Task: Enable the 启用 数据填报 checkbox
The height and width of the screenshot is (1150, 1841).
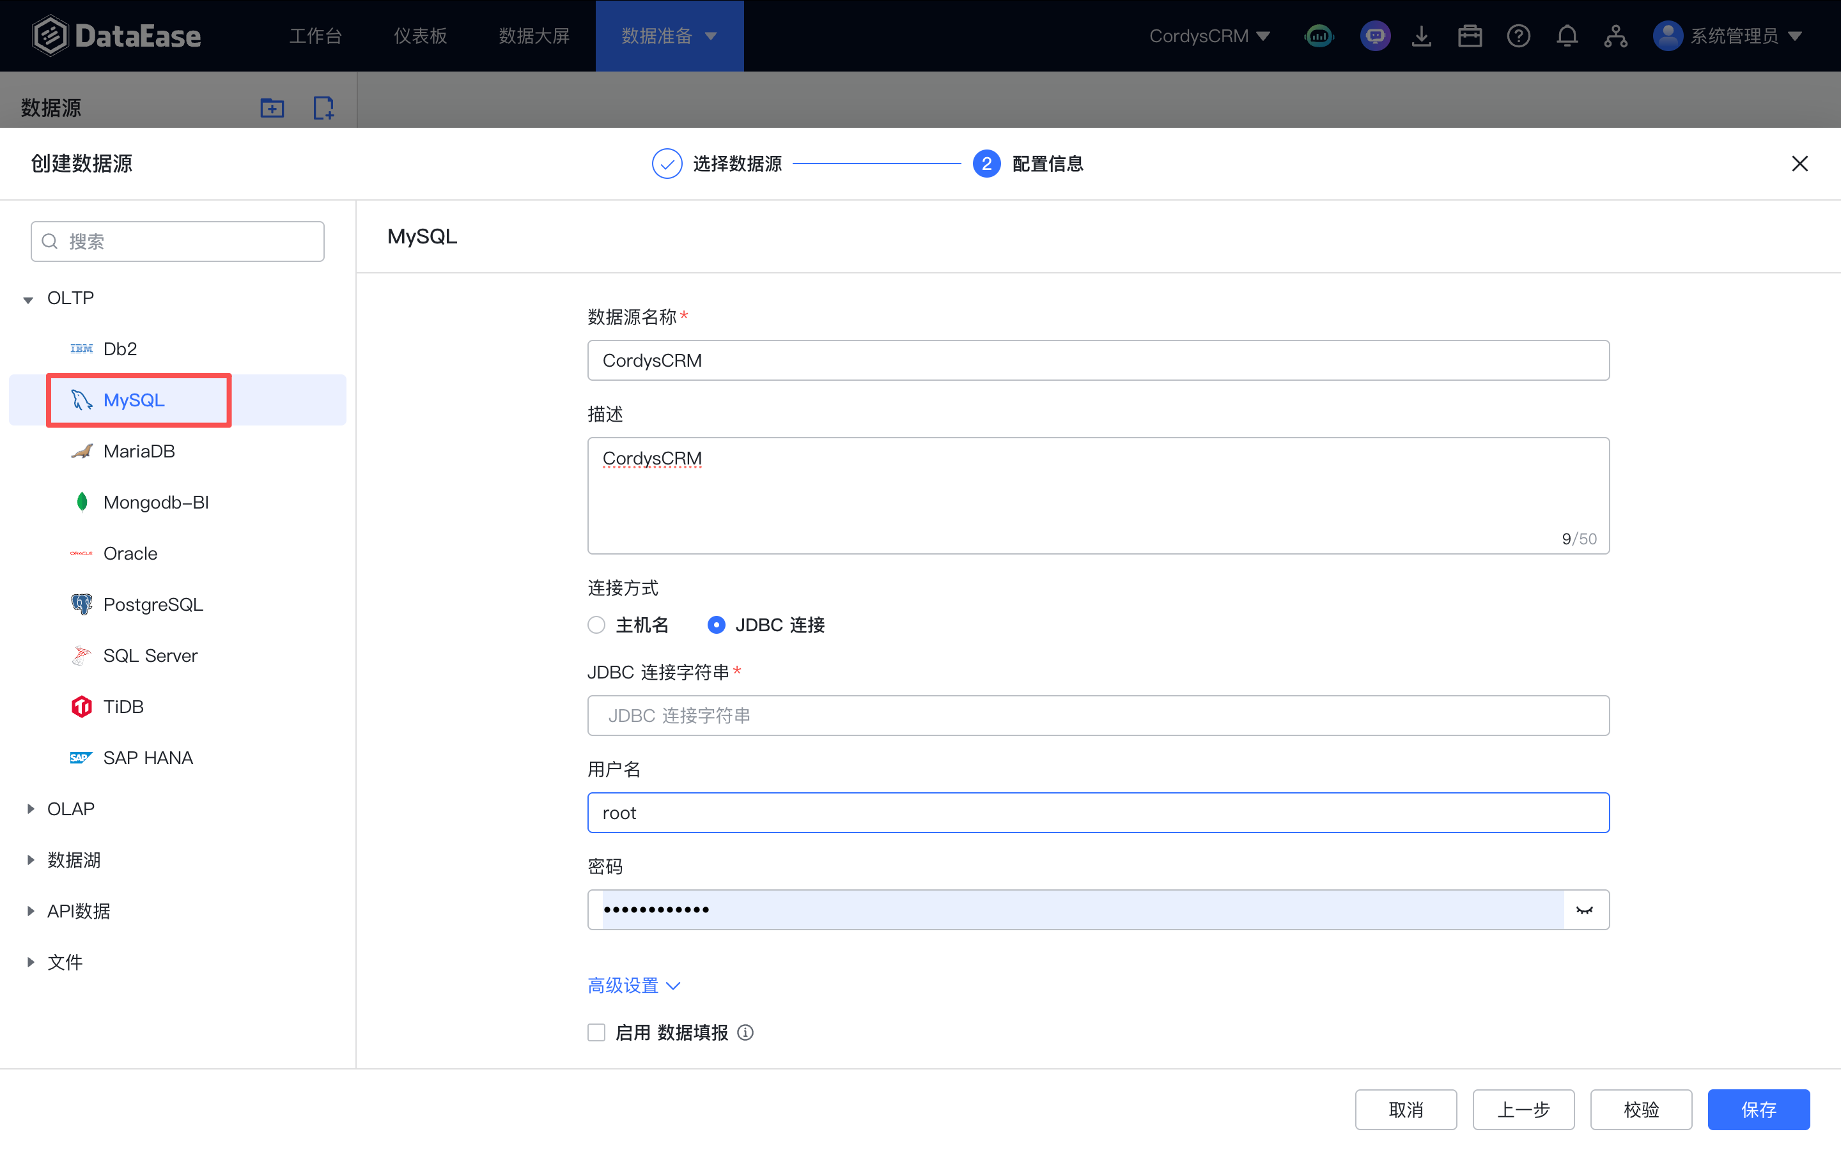Action: pyautogui.click(x=596, y=1032)
